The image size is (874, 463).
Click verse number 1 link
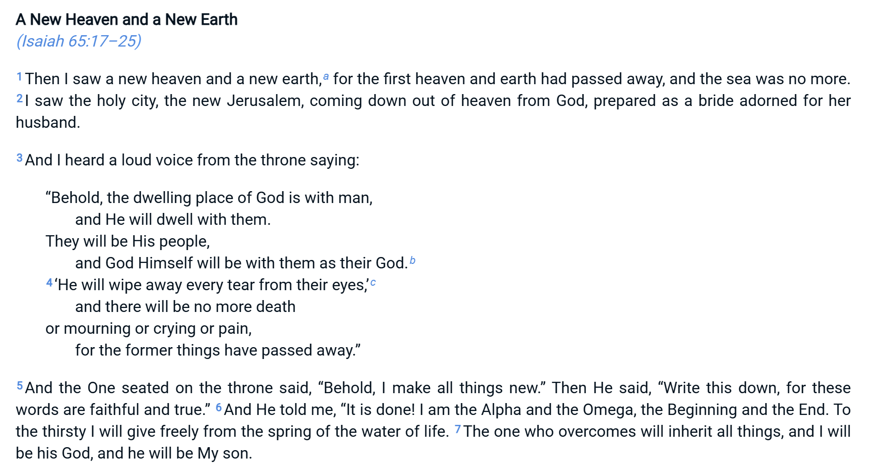[19, 77]
